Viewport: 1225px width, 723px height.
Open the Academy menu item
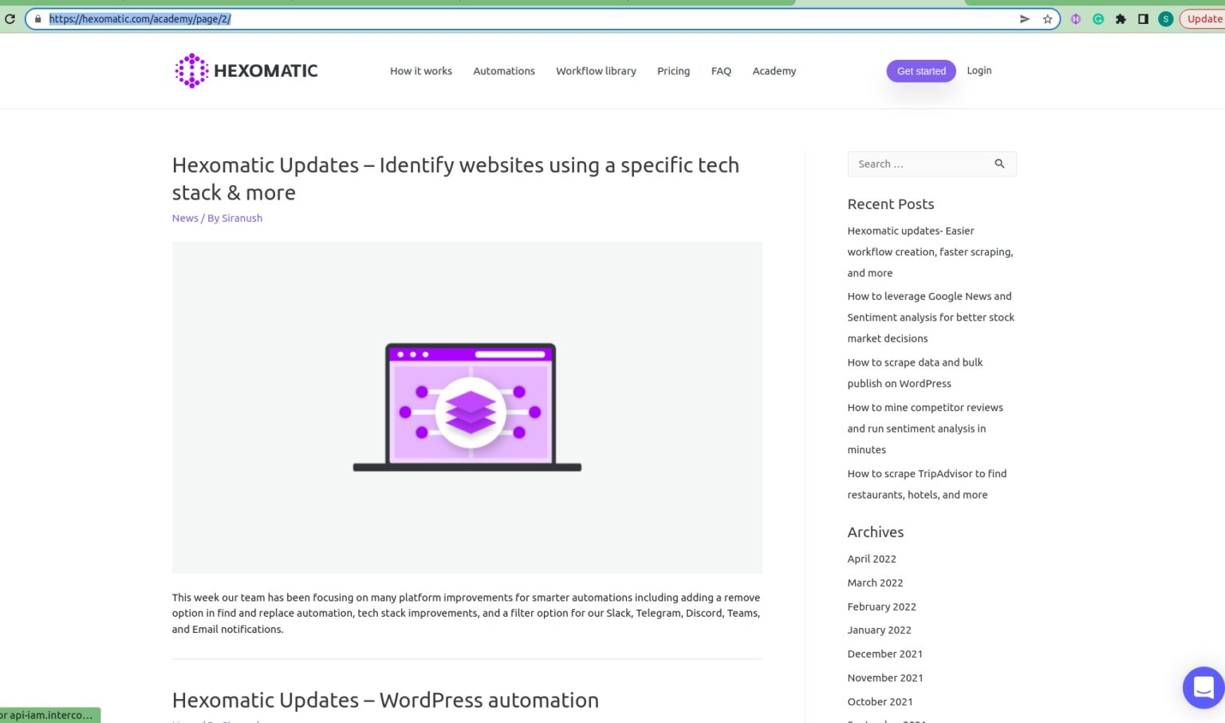[774, 71]
